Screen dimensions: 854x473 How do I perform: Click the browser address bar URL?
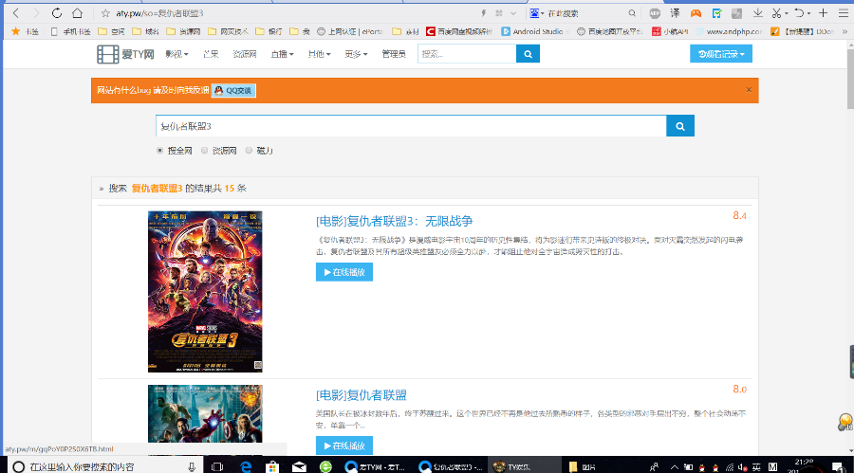159,13
